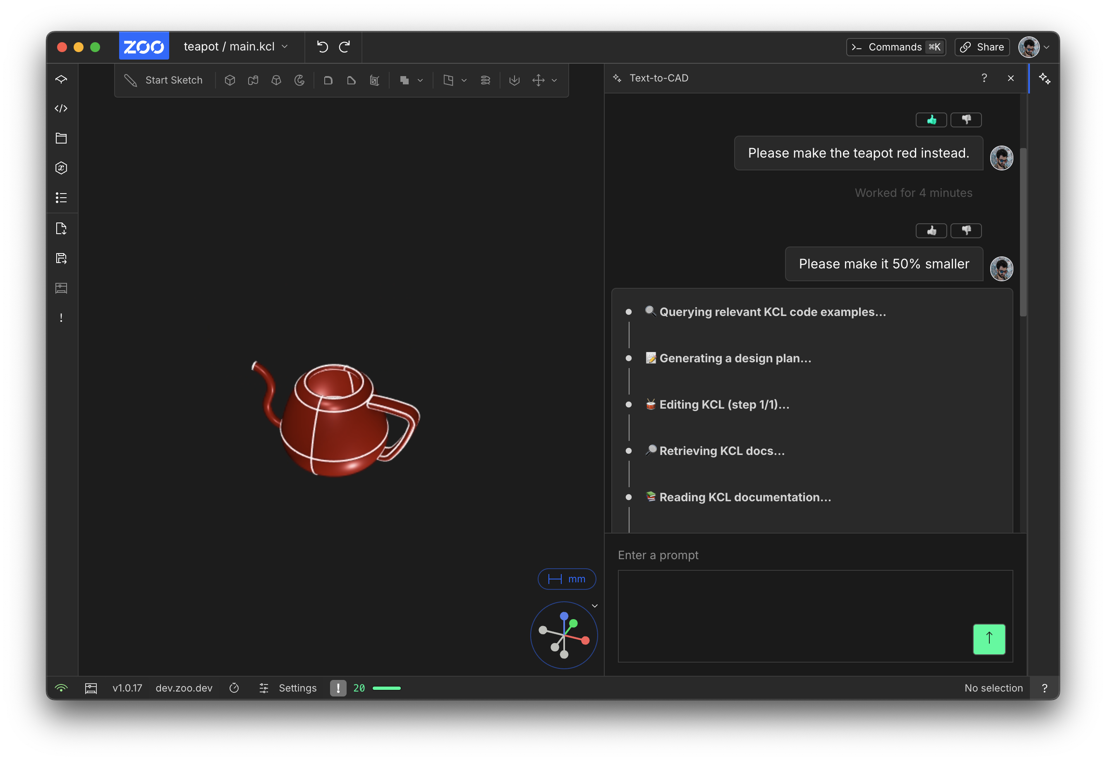Open the variables pane icon in sidebar

tap(61, 168)
